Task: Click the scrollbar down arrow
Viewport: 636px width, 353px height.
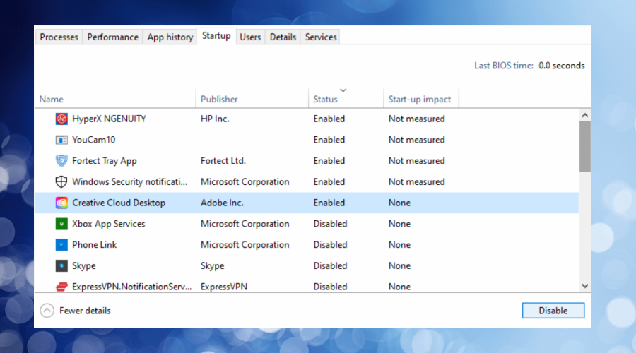Action: click(x=585, y=286)
